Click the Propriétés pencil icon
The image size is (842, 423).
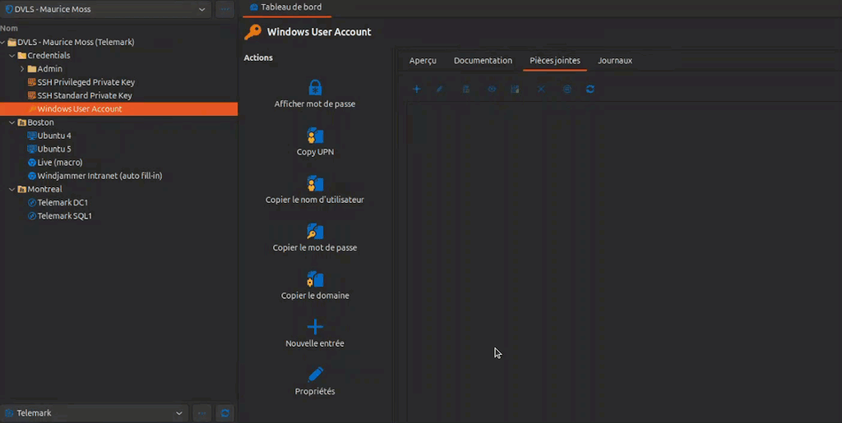[x=315, y=375]
